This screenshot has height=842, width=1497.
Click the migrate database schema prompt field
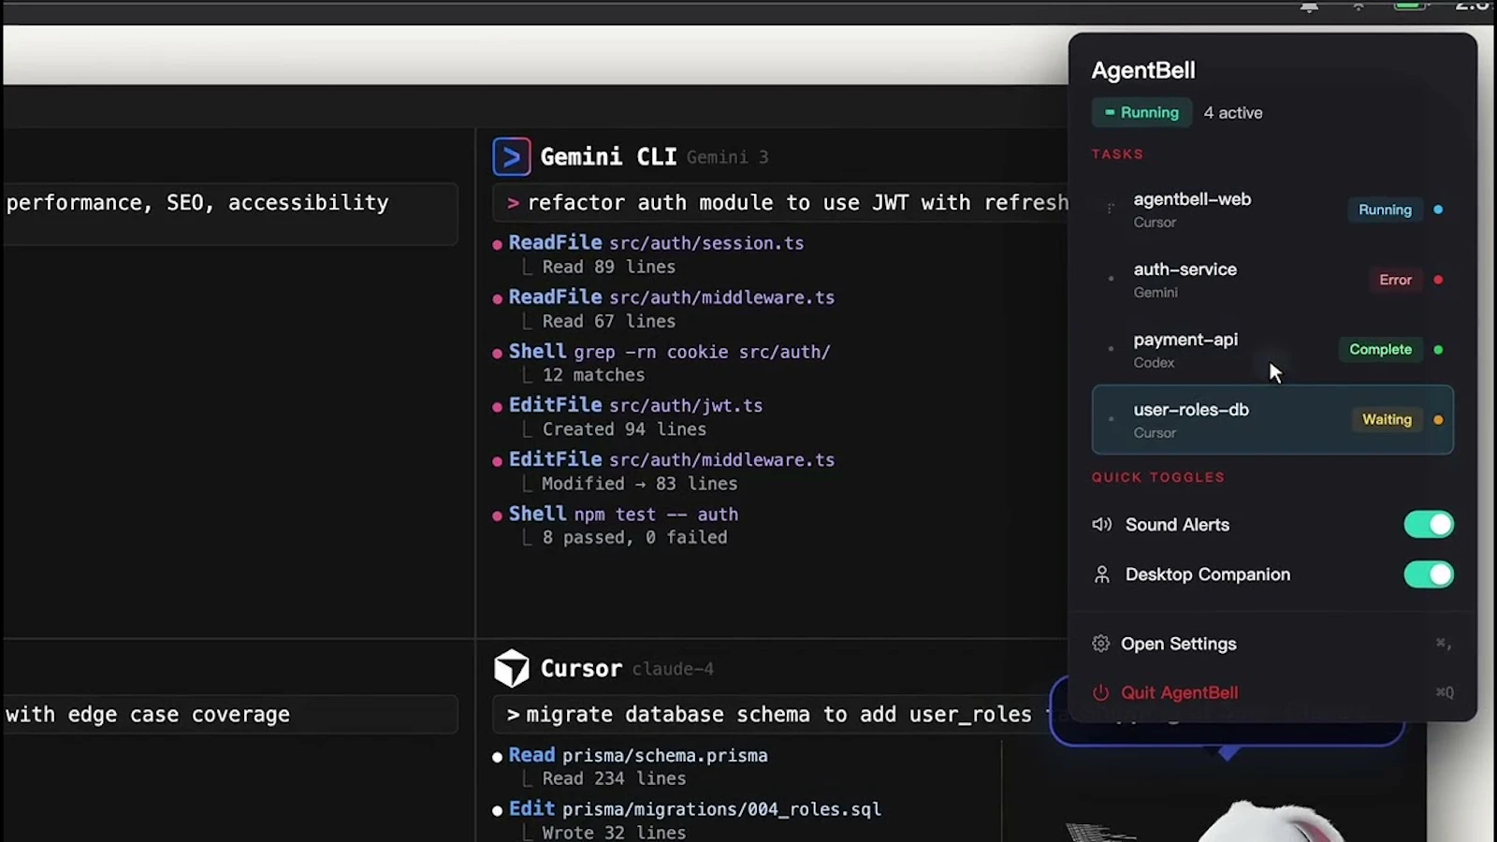780,715
